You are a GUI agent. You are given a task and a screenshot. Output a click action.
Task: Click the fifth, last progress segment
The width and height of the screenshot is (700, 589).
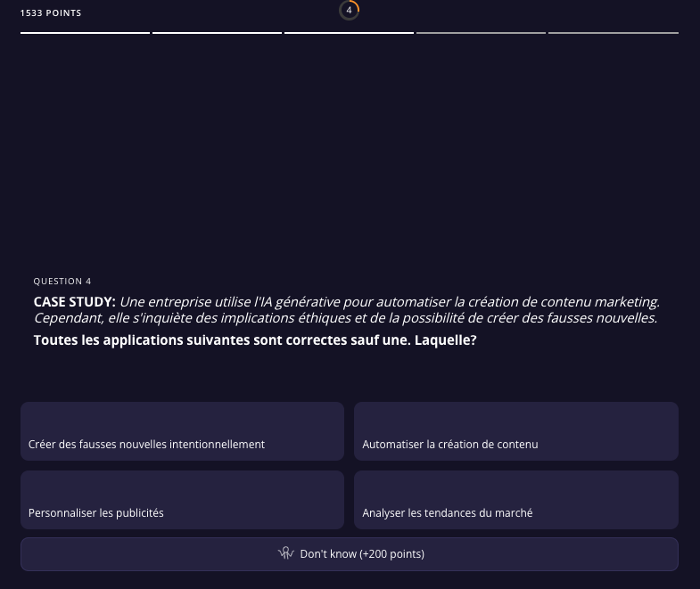click(613, 33)
